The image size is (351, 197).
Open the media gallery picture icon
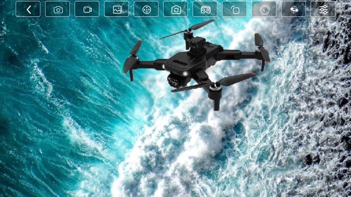pyautogui.click(x=117, y=9)
